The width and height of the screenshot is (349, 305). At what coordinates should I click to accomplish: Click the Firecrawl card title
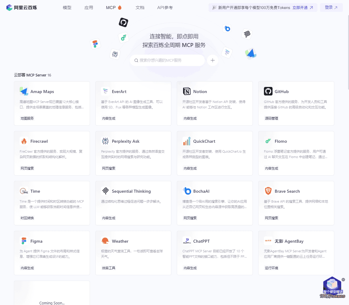pos(39,141)
